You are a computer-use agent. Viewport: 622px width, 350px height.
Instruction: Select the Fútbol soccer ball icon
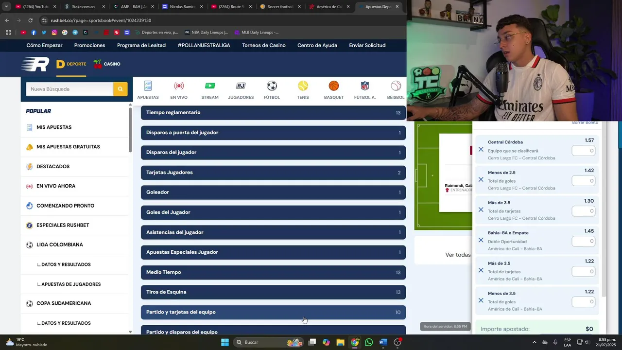272,86
